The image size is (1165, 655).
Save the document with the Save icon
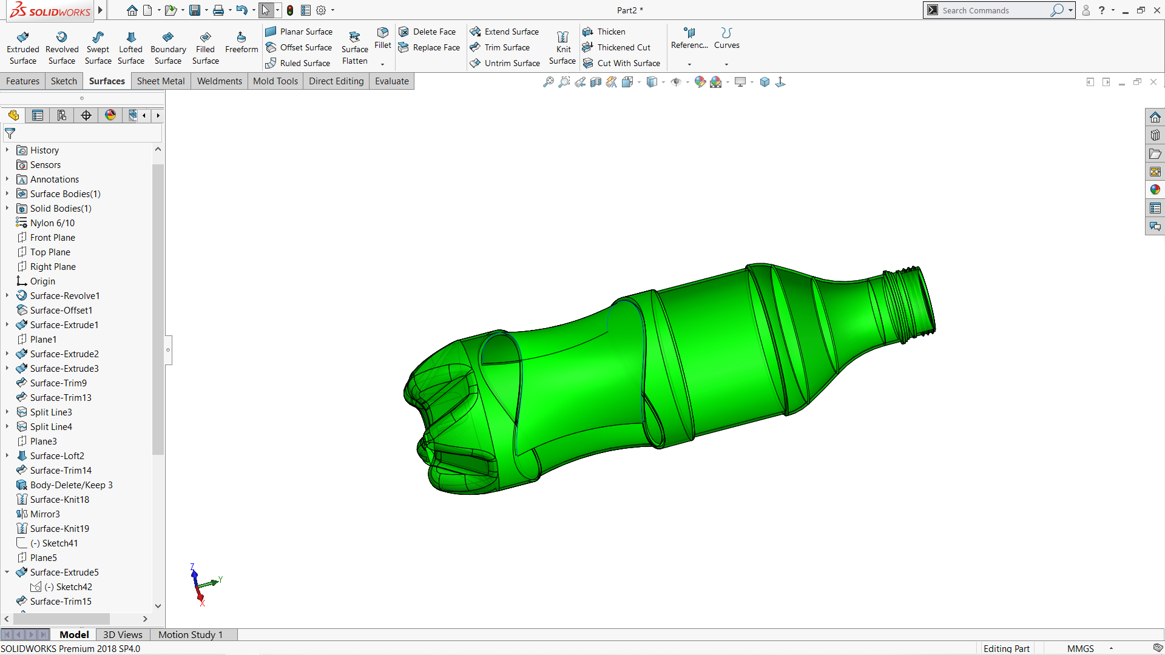[x=195, y=10]
